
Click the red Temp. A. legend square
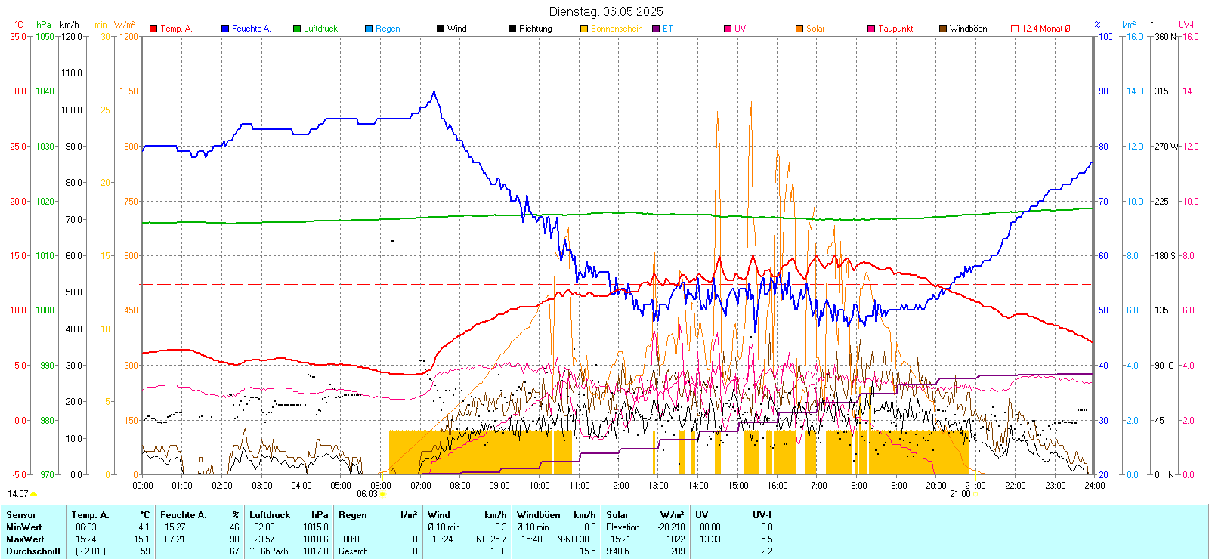[x=153, y=29]
